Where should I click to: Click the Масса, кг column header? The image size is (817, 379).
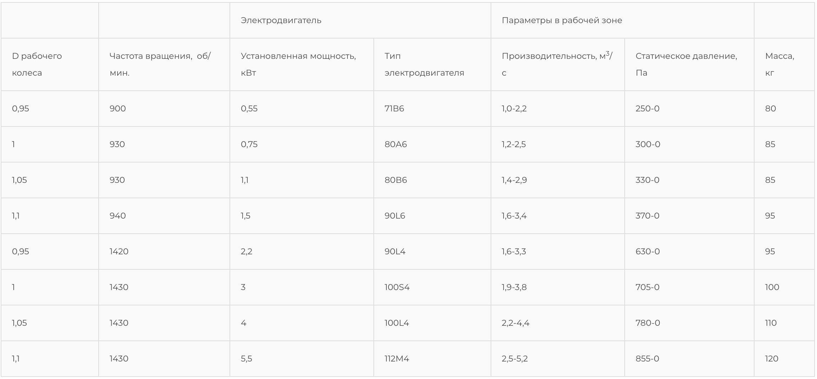point(779,64)
